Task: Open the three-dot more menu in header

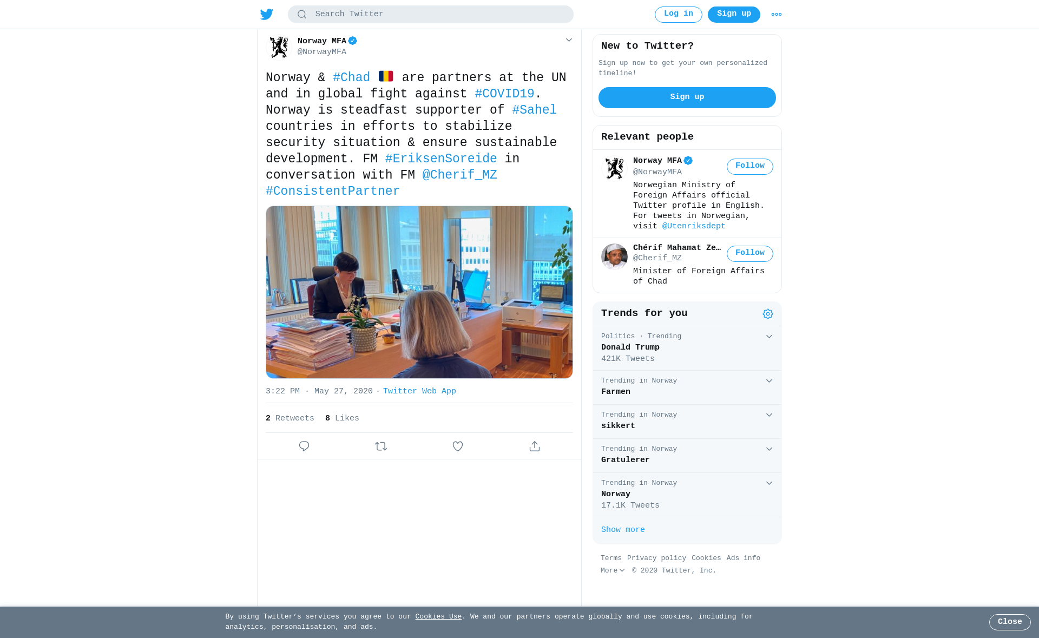Action: coord(777,15)
